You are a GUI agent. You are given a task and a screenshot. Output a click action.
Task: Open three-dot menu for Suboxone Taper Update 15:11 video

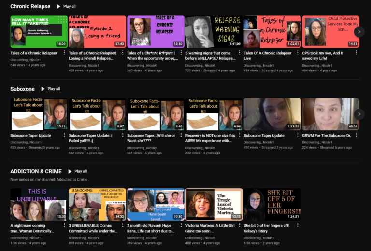[x=64, y=135]
